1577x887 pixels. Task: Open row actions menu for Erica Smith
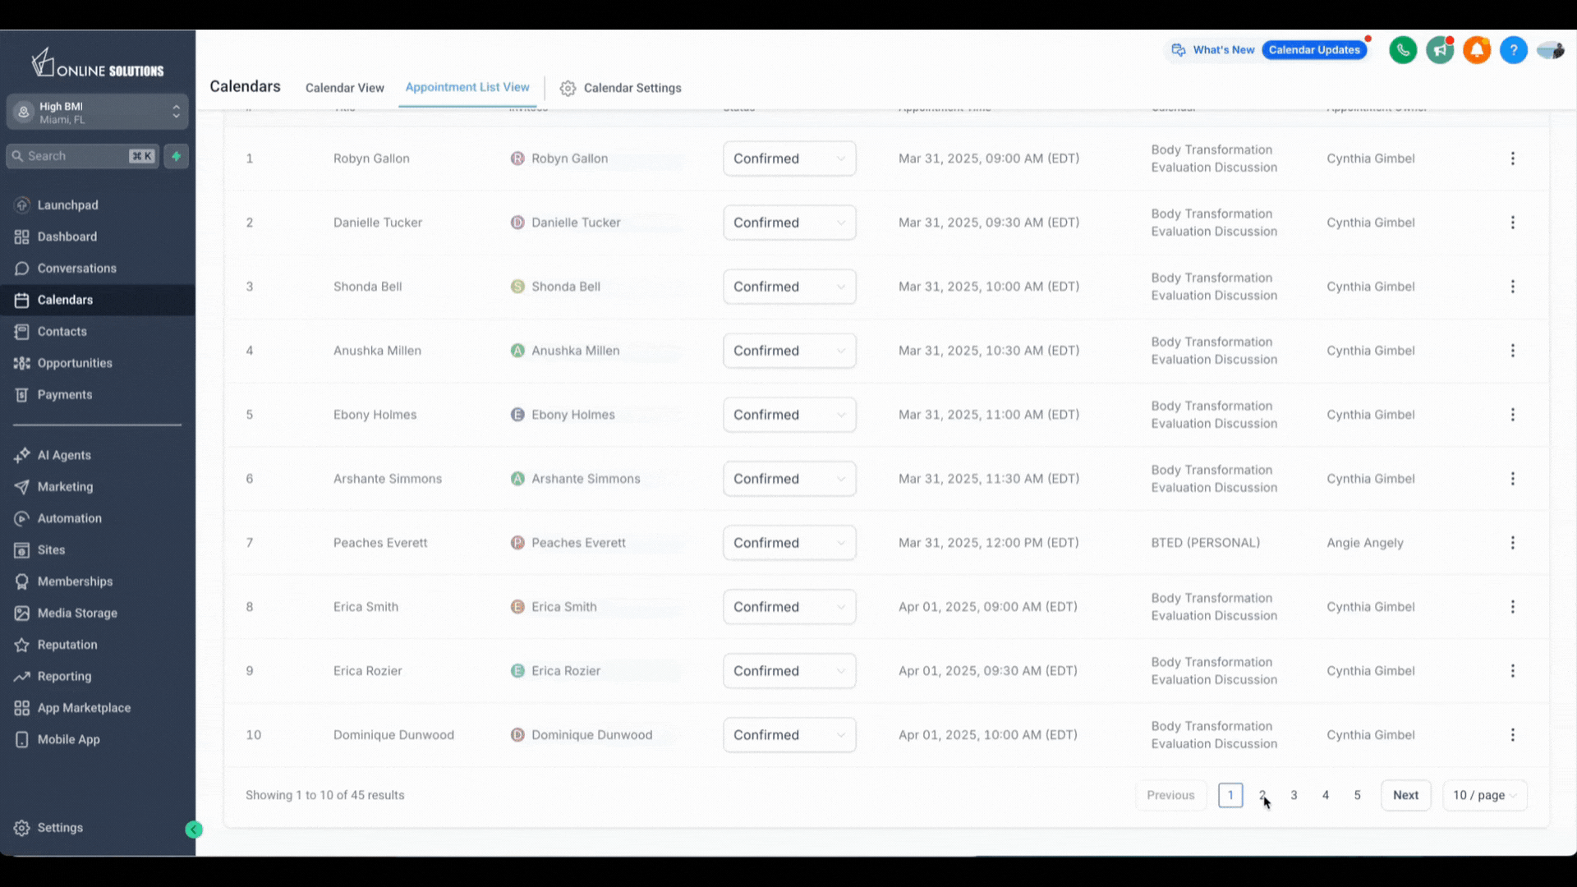[1512, 607]
